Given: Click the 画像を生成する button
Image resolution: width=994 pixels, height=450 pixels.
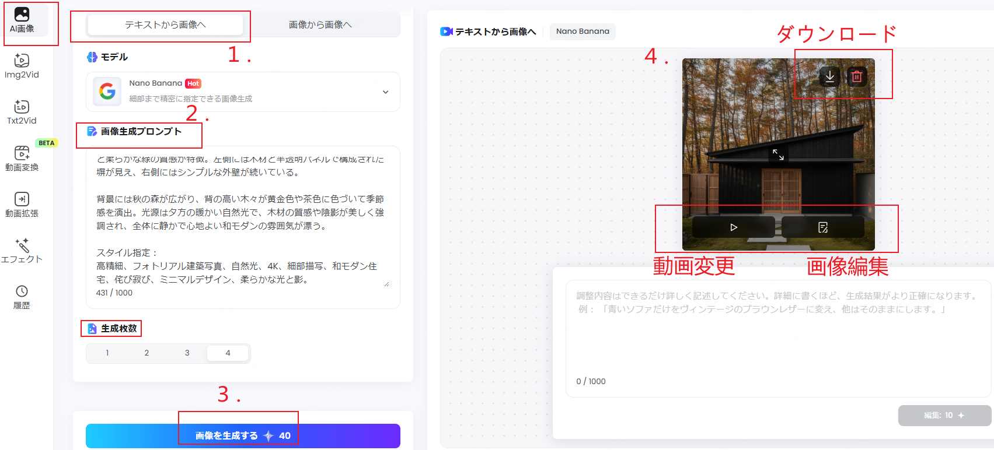Looking at the screenshot, I should click(243, 435).
